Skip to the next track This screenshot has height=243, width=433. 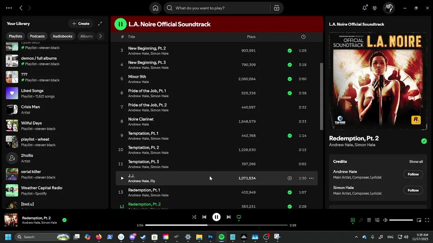[x=229, y=217]
